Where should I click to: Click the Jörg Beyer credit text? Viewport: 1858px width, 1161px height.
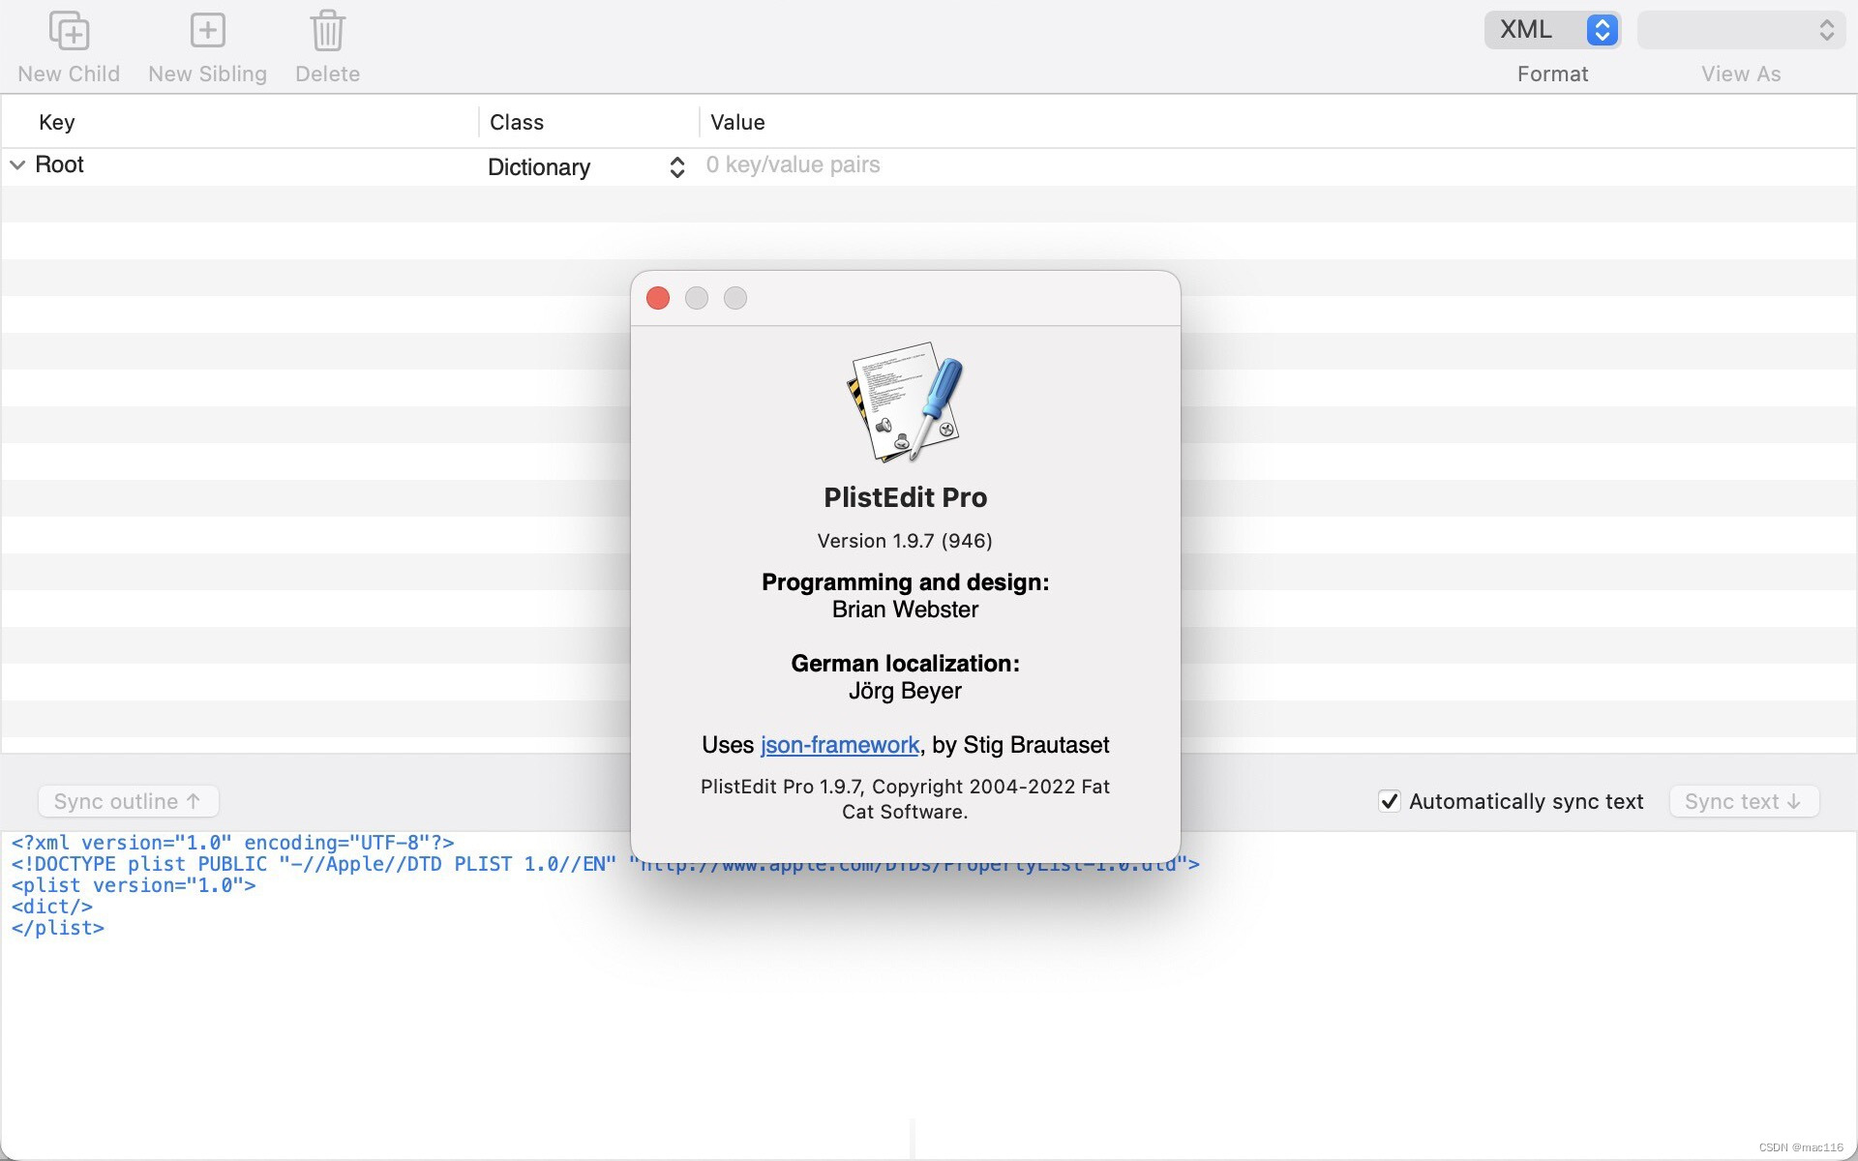[x=905, y=691]
